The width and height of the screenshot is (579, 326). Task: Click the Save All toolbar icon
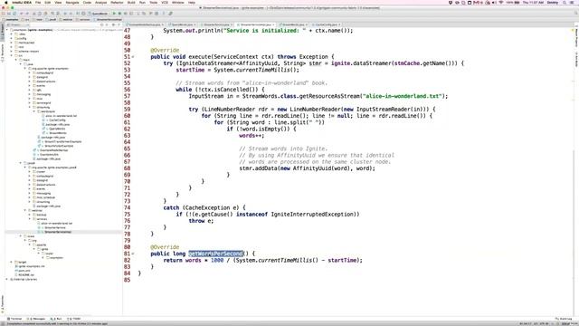(x=9, y=14)
